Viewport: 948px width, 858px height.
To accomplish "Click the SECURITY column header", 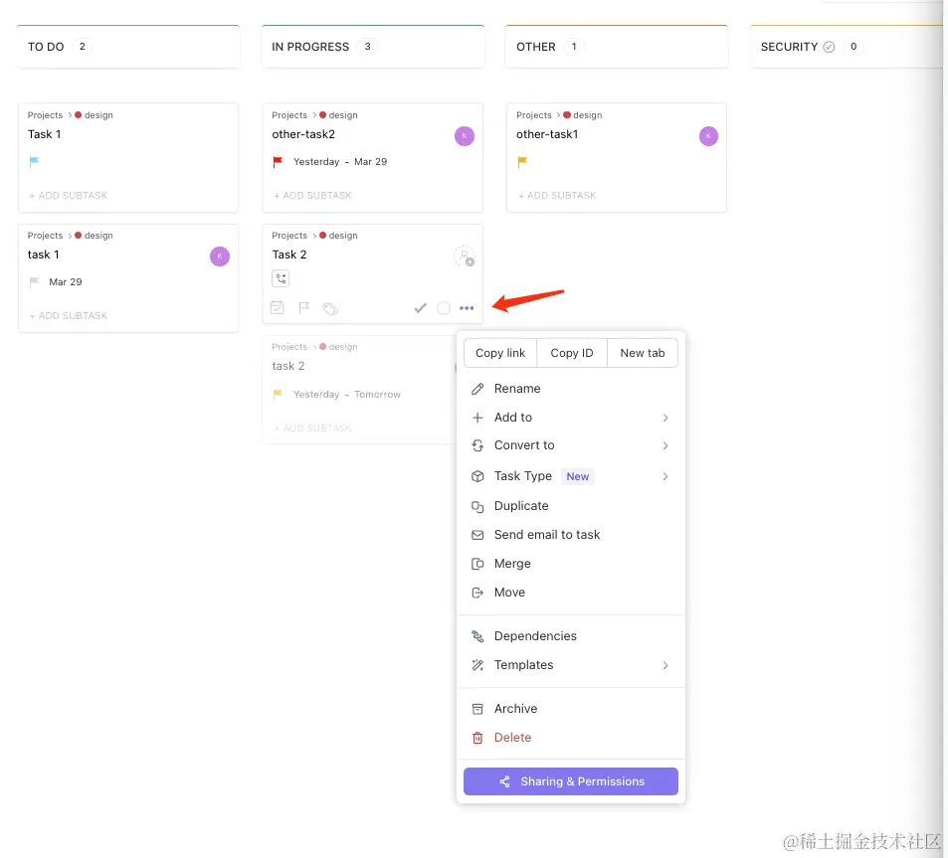I will [x=847, y=47].
